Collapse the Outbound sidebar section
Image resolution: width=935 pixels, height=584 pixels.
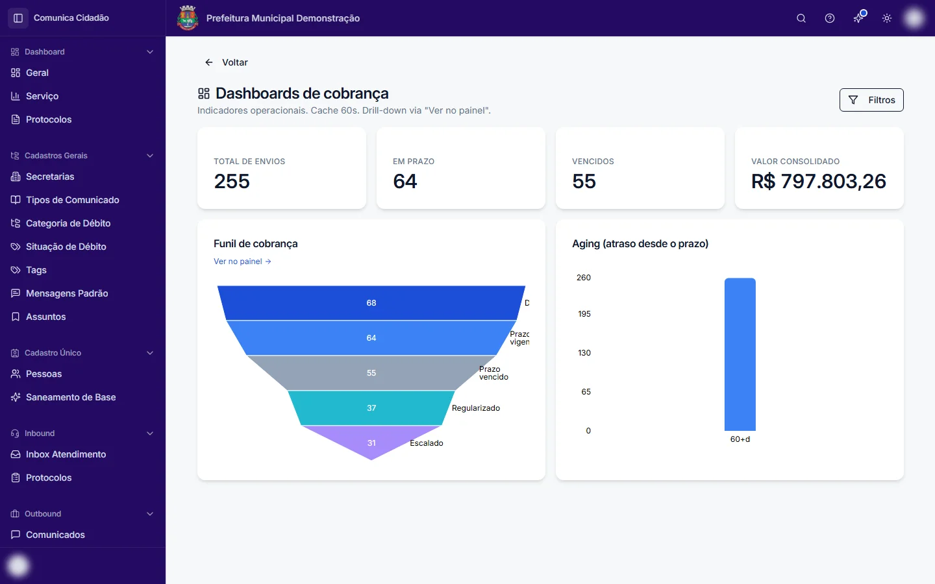point(150,514)
